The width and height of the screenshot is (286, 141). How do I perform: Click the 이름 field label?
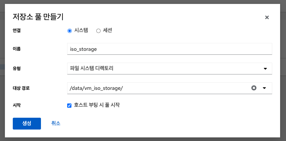[x=17, y=49]
